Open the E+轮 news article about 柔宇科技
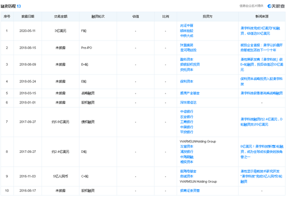This screenshot has height=197, width=289. coord(262,65)
